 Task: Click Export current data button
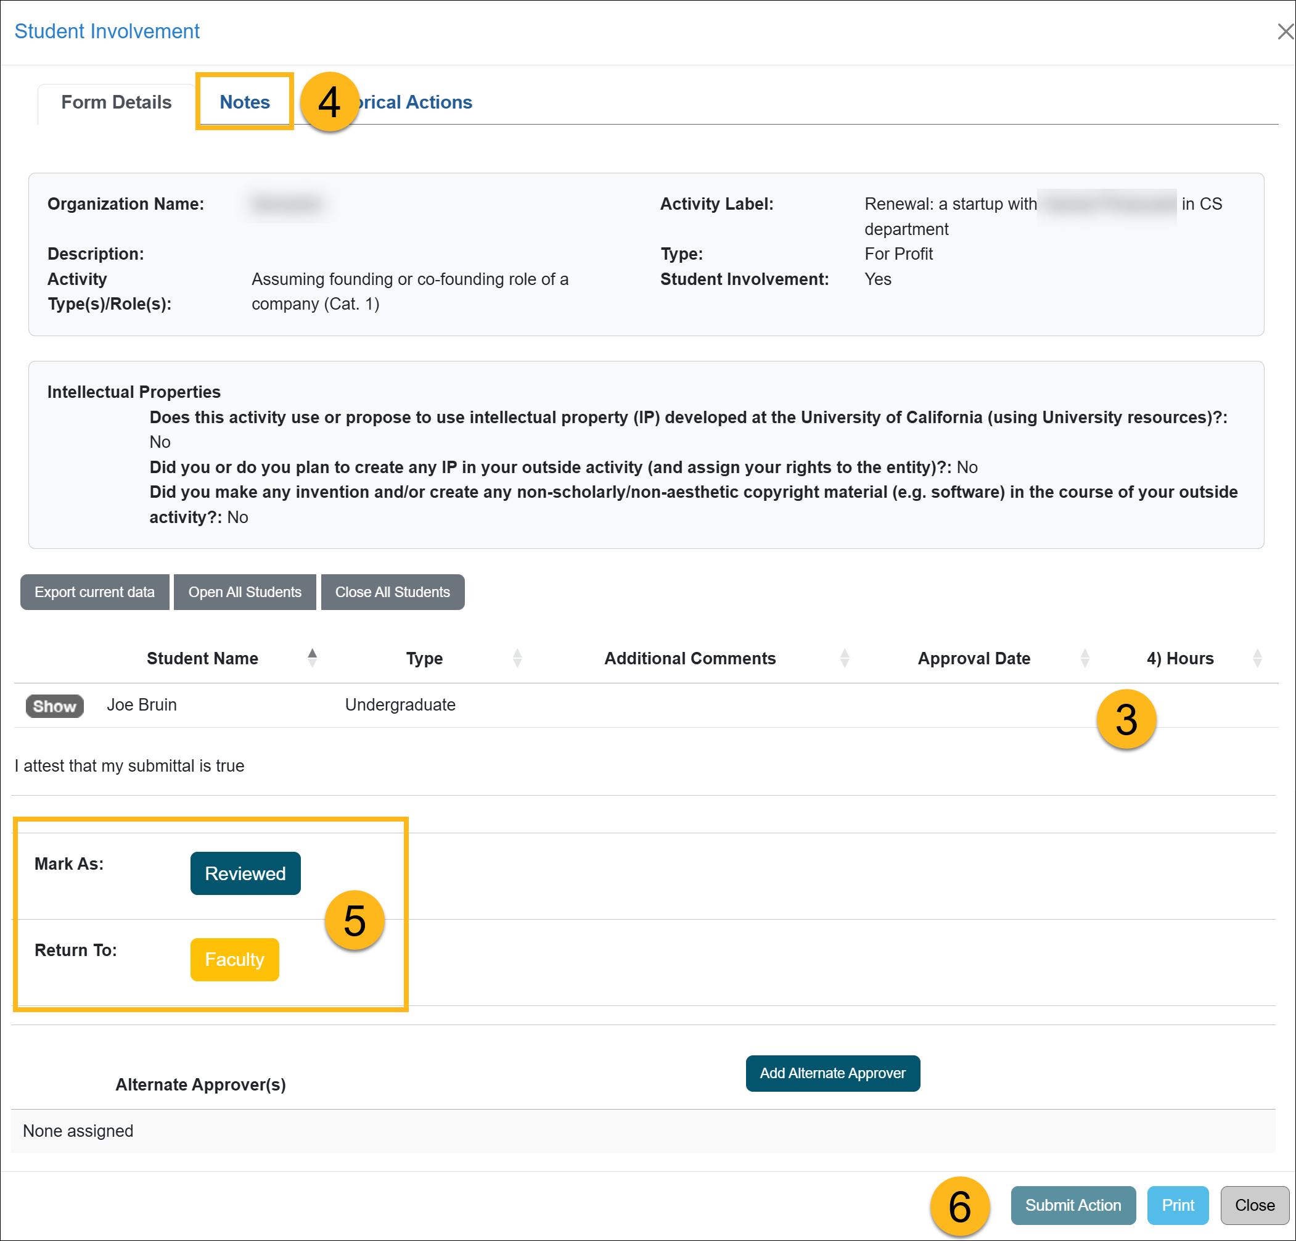pyautogui.click(x=94, y=592)
